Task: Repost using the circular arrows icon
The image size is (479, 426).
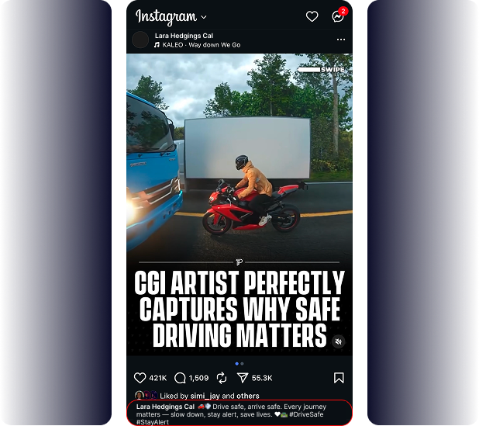Action: [222, 378]
